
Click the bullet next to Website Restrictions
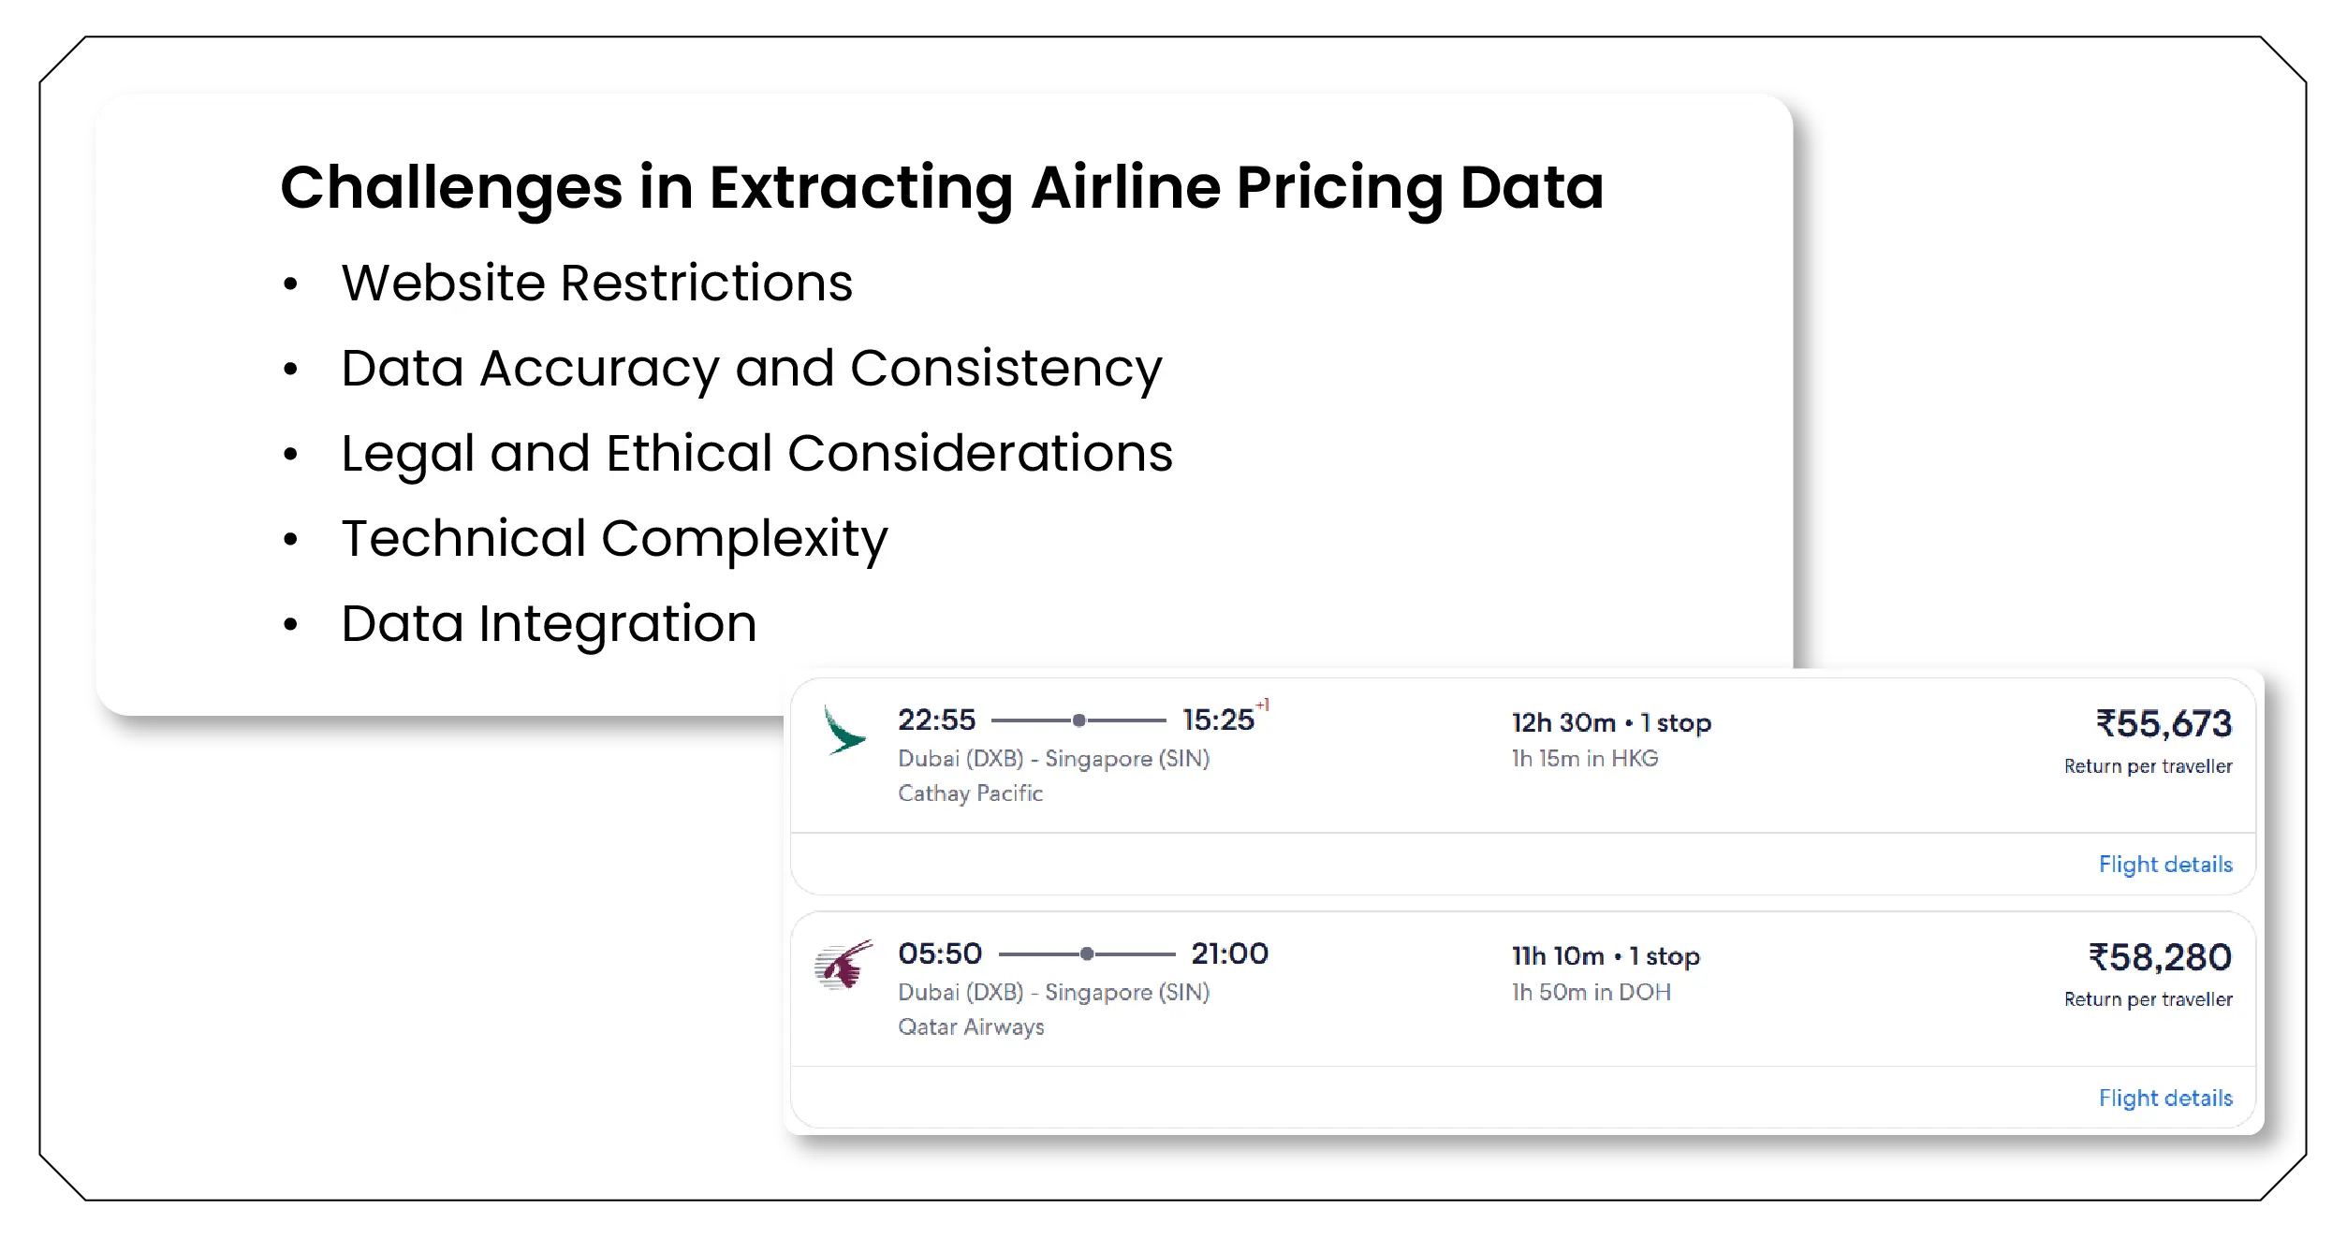[x=291, y=284]
